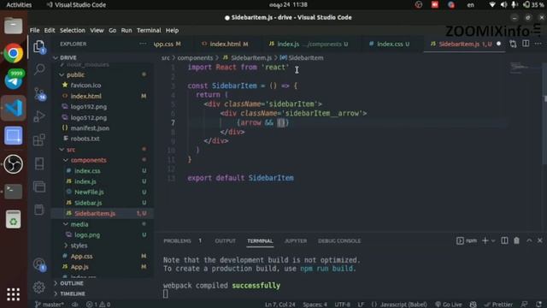The image size is (547, 308).
Task: Click the components breadcrumb segment
Action: [x=195, y=57]
